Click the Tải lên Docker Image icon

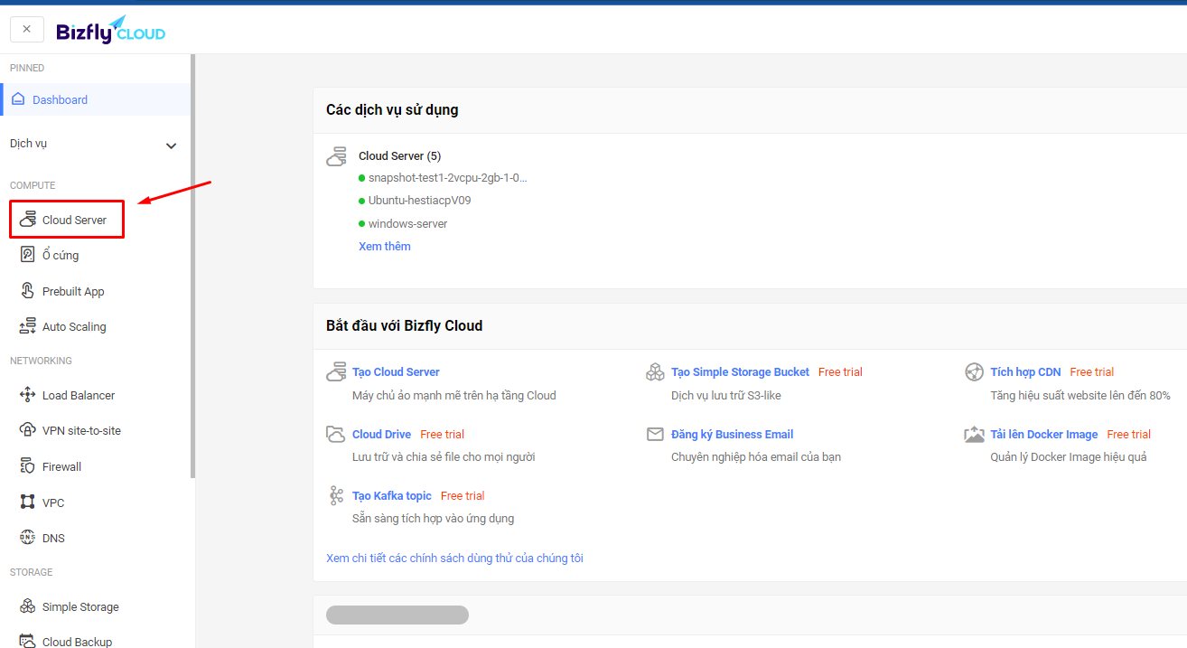point(974,434)
